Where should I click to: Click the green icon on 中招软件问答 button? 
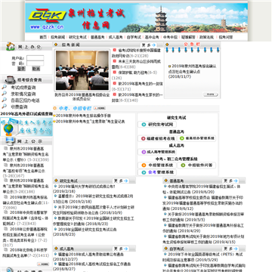pos(183,165)
